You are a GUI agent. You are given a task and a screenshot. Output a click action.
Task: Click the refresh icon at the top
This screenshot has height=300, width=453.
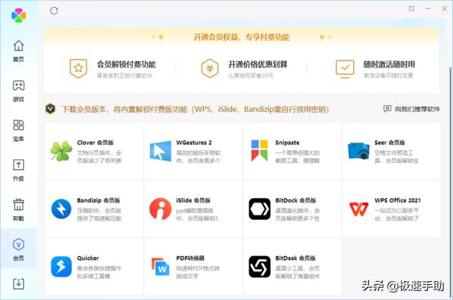(54, 11)
